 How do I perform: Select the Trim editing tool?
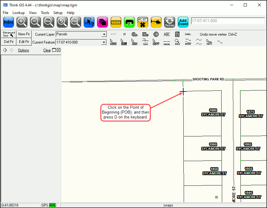tap(145, 42)
